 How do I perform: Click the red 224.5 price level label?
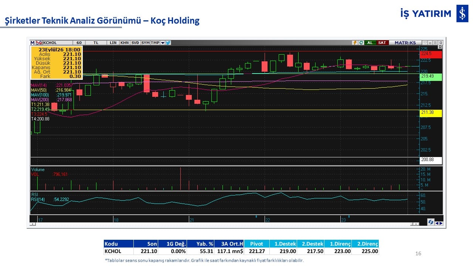(431, 54)
